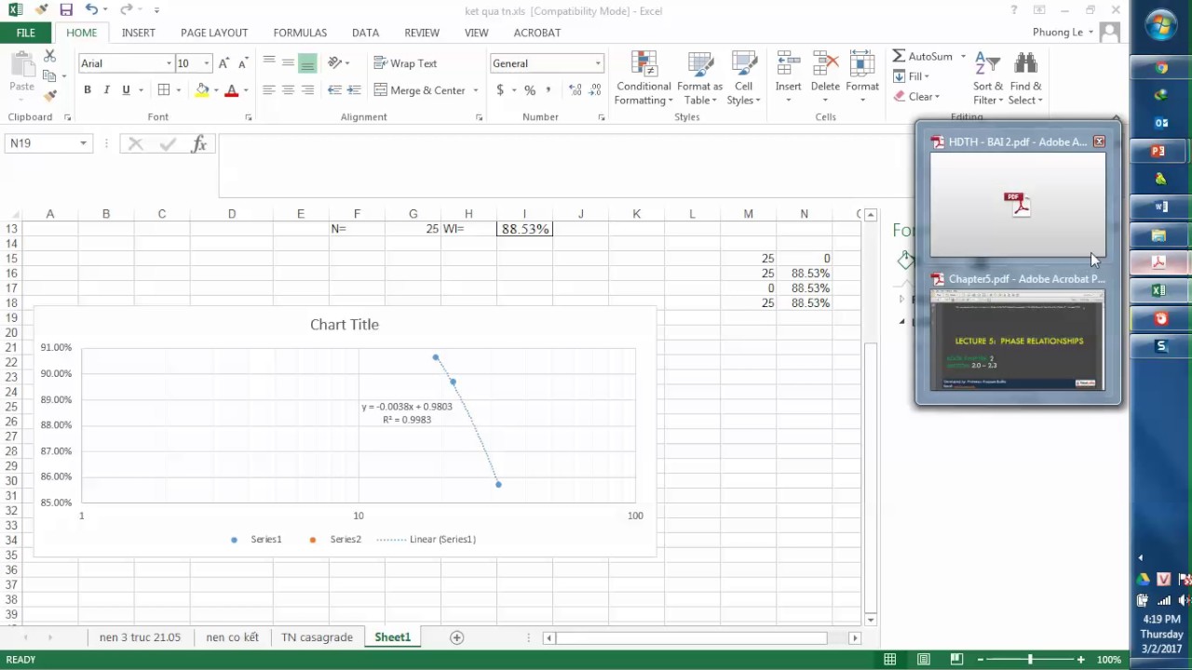Open the ACROBAT ribbon tab
The image size is (1192, 670).
537,33
